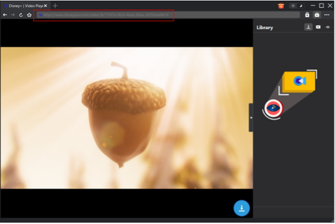Open a new tab with plus

tap(55, 6)
